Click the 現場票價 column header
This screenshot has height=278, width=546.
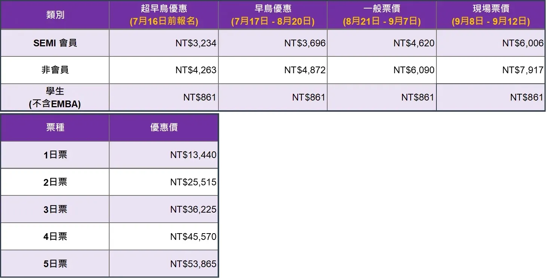point(491,15)
